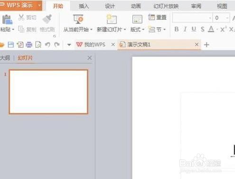Close the 我的WPS tab
The width and height of the screenshot is (235, 179).
(113, 45)
